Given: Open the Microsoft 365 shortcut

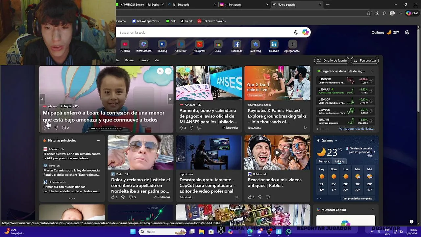Looking at the screenshot, I should point(143,44).
